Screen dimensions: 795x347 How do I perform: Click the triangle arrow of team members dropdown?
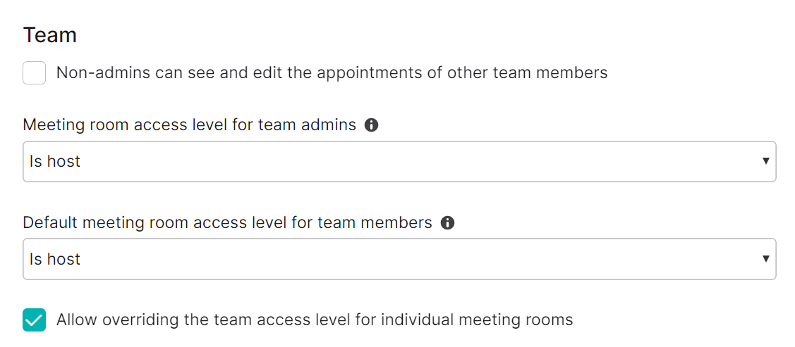[765, 259]
